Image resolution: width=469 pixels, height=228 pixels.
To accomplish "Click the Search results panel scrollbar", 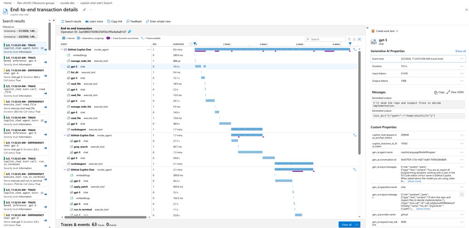I will click(x=50, y=37).
